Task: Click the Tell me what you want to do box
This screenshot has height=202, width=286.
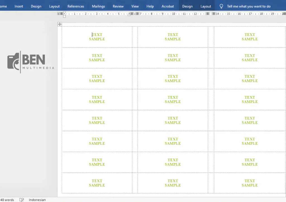Action: pyautogui.click(x=249, y=6)
